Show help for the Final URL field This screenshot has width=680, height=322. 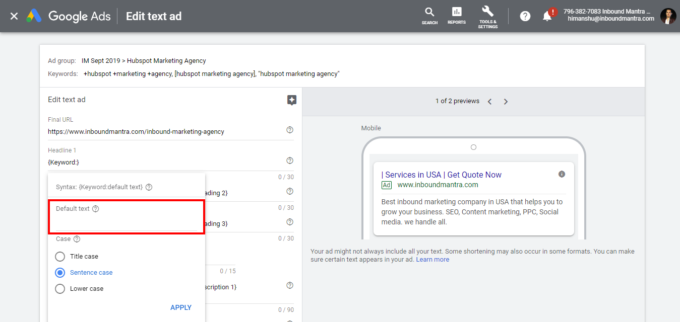click(x=290, y=130)
